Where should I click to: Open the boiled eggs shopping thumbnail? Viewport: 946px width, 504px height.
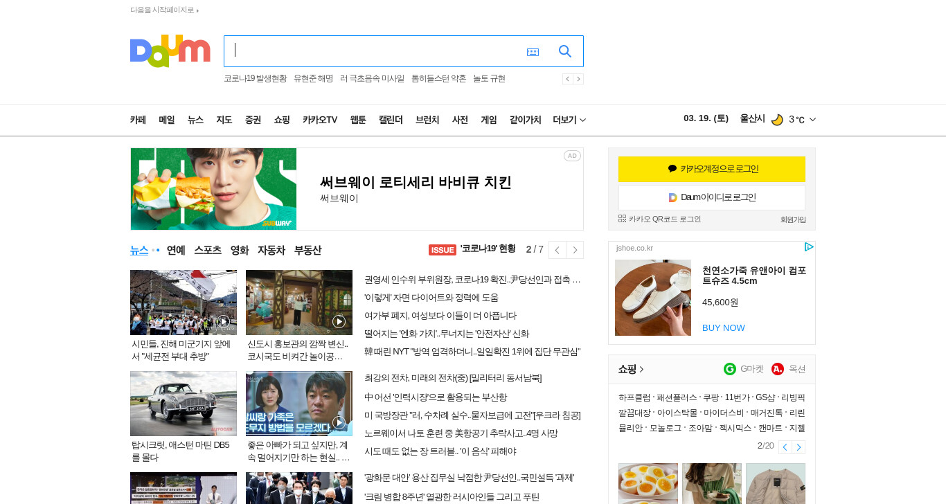pos(648,483)
